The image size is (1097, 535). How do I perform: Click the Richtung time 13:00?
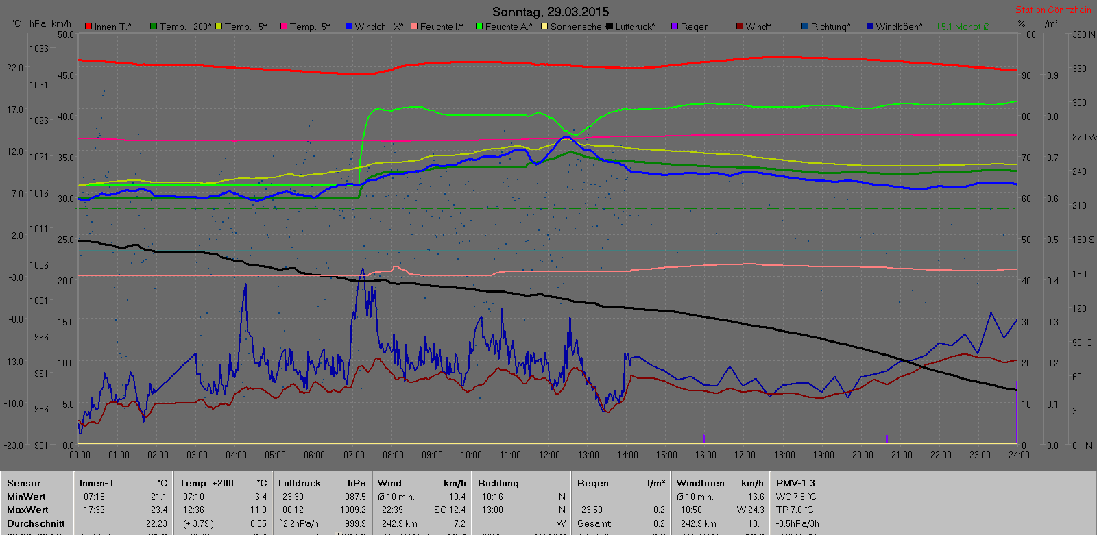pyautogui.click(x=492, y=510)
